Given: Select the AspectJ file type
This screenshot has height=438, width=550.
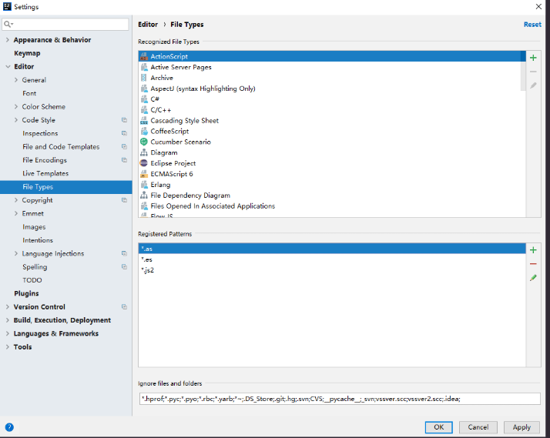Looking at the screenshot, I should (x=332, y=89).
